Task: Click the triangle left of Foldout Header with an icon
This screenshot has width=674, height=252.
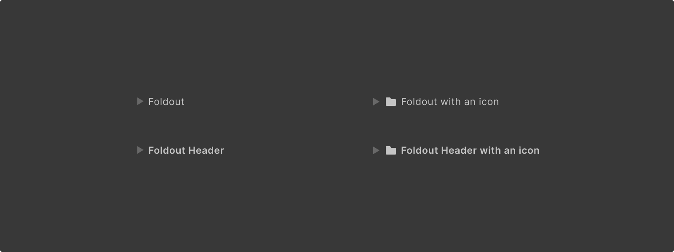Action: (x=376, y=150)
